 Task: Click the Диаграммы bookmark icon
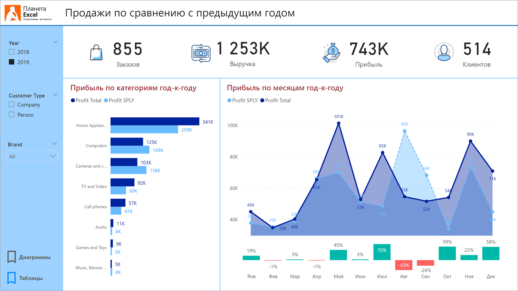(x=12, y=257)
